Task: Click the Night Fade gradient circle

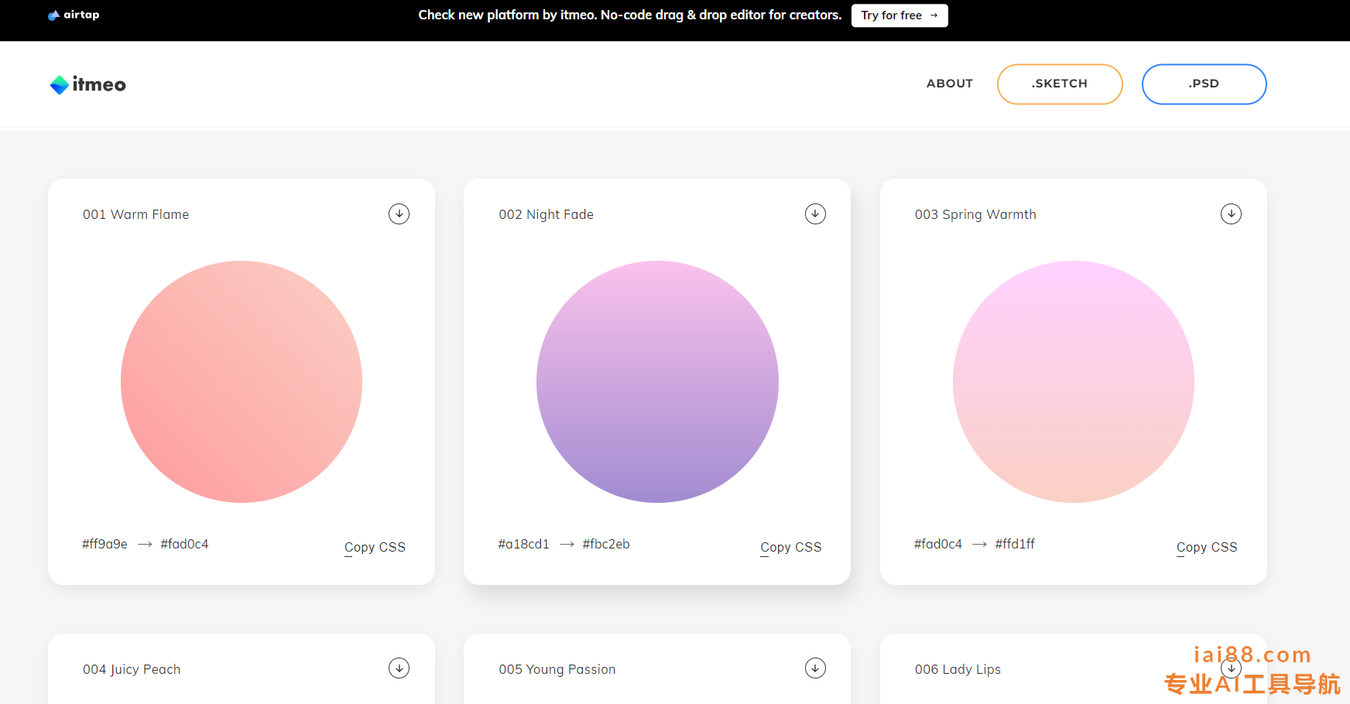Action: coord(657,381)
